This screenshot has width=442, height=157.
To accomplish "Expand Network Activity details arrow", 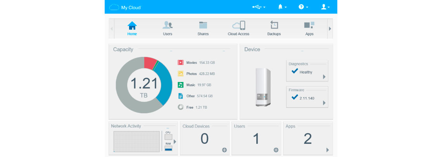I will [175, 142].
